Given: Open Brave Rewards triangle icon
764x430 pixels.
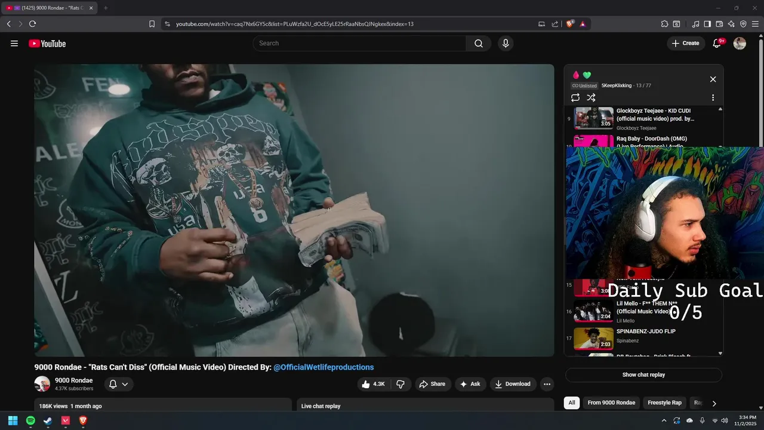Looking at the screenshot, I should point(583,24).
